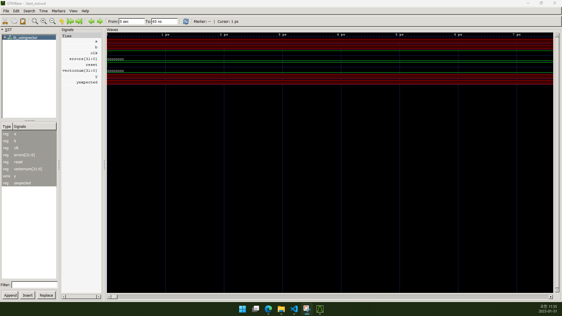The image size is (562, 316).
Task: Click wave scrollbar left arrow
Action: pyautogui.click(x=109, y=297)
